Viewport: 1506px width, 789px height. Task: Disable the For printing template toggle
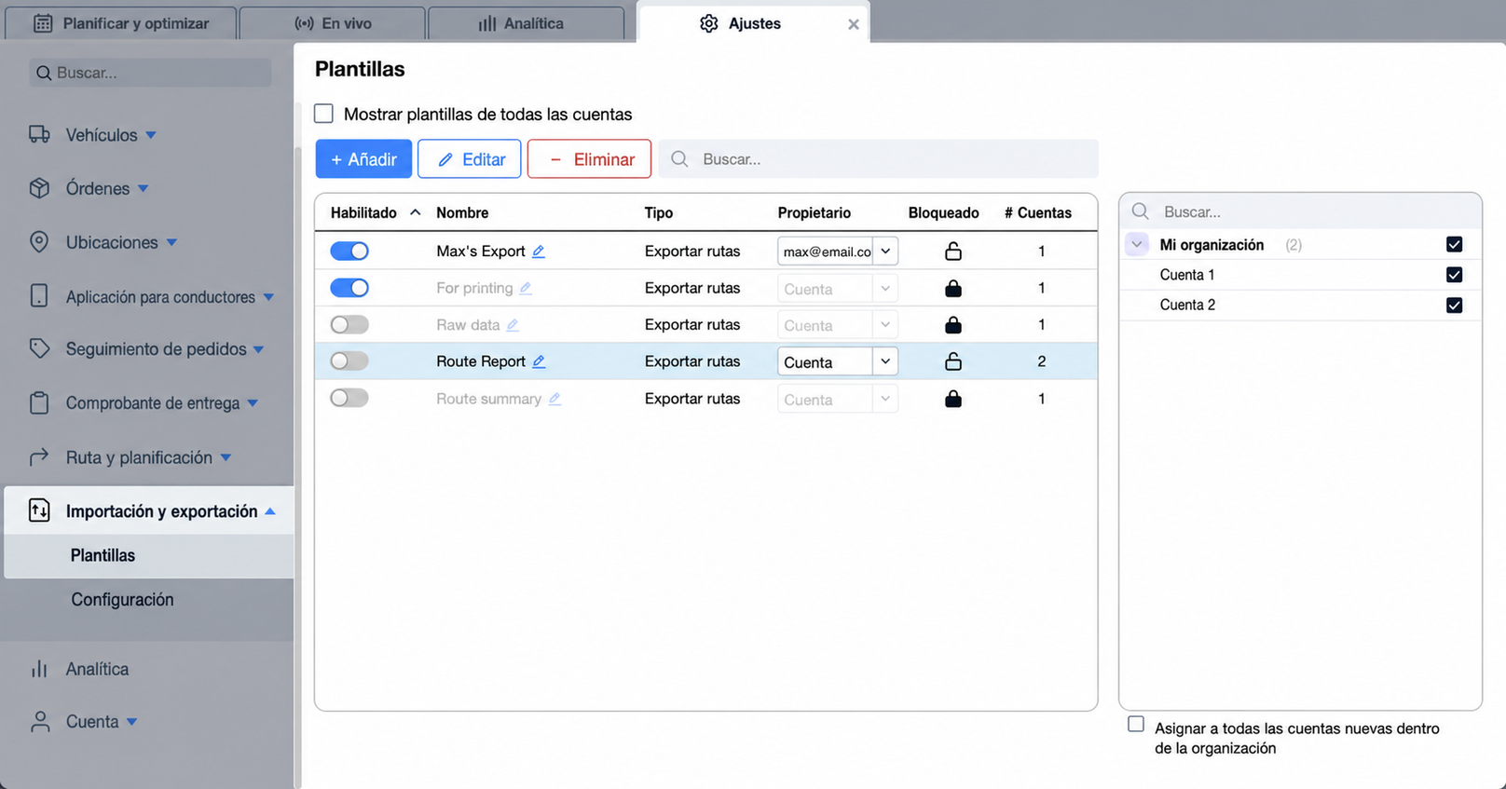(349, 288)
